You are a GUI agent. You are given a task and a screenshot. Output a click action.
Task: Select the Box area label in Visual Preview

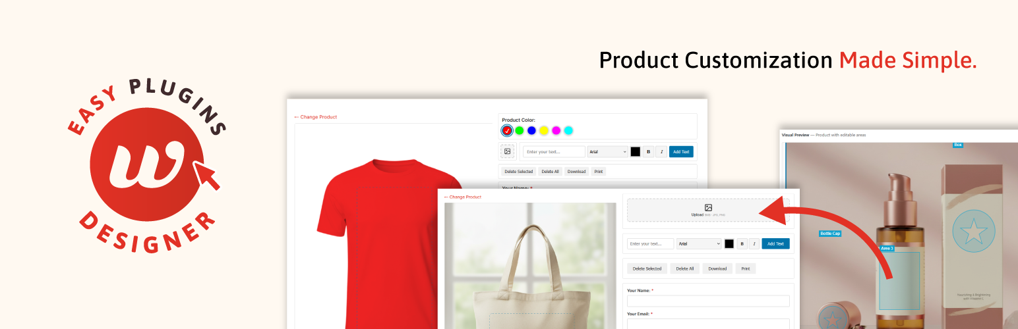pyautogui.click(x=958, y=145)
